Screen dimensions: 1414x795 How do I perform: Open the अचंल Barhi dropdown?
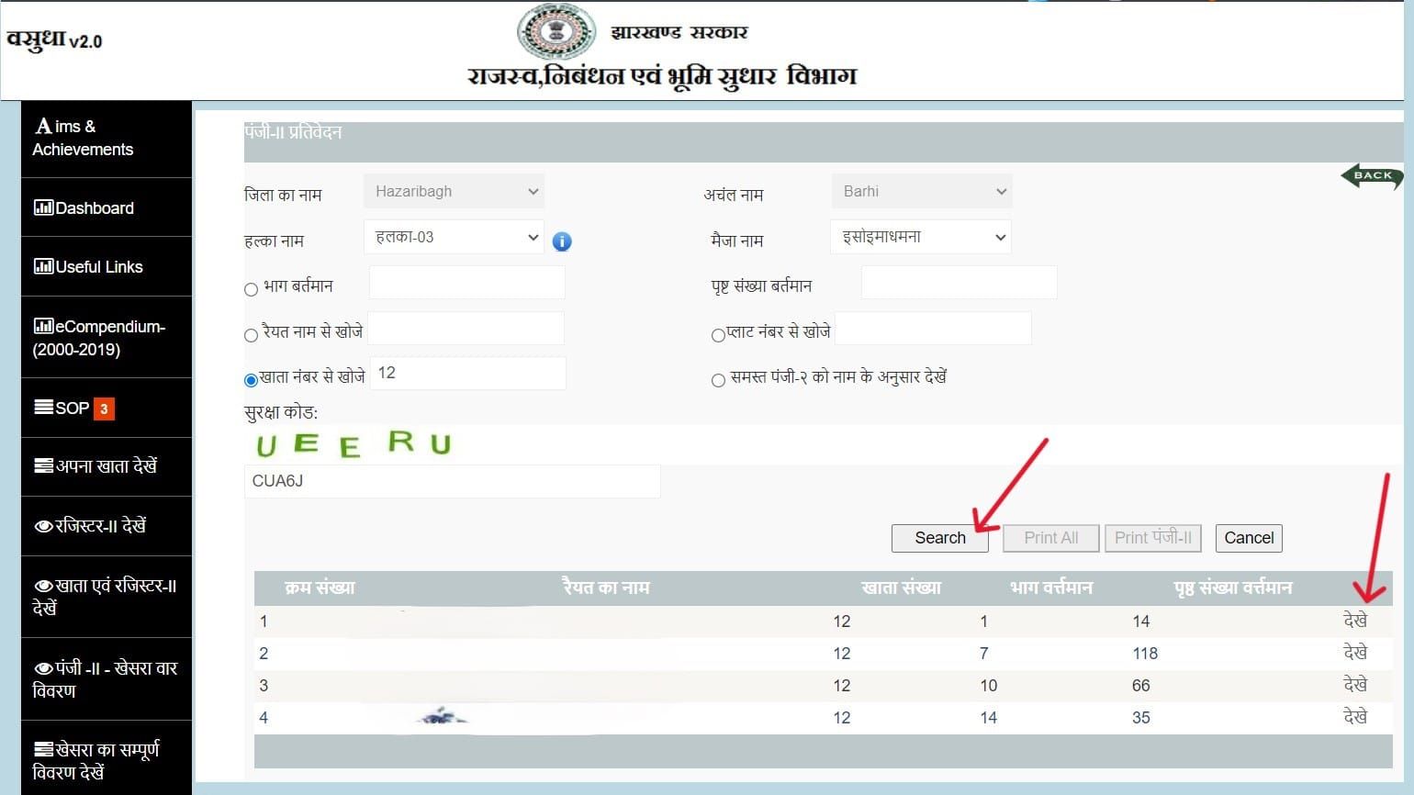(921, 191)
